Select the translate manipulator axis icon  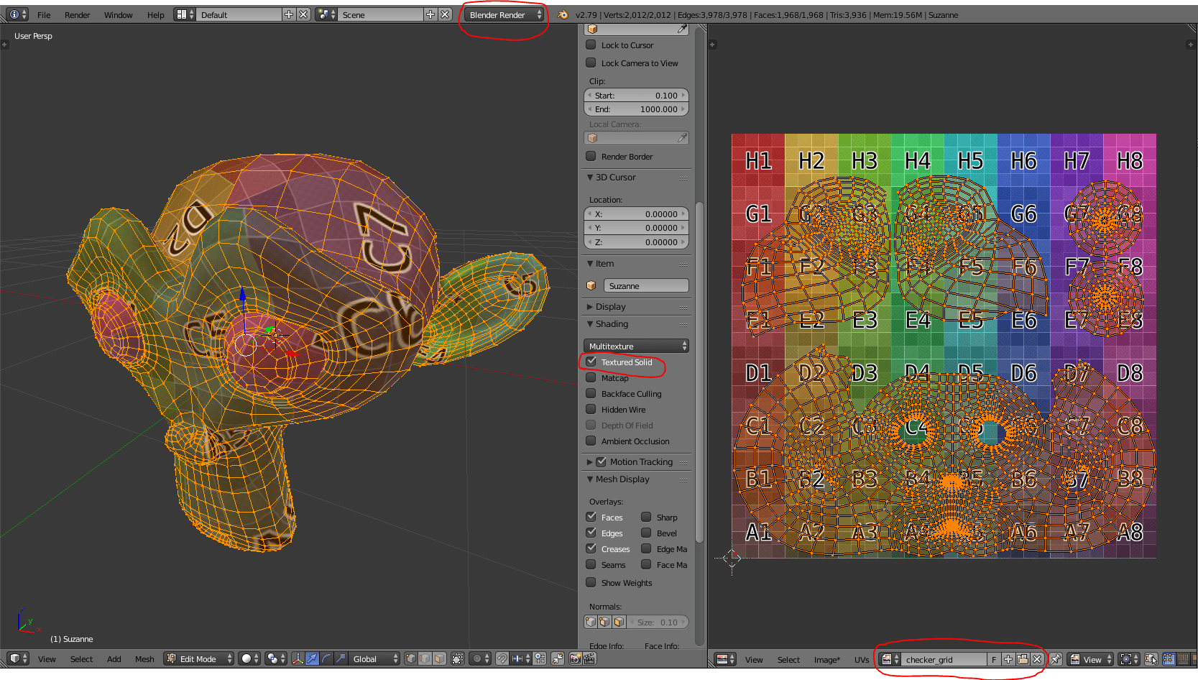(x=312, y=659)
